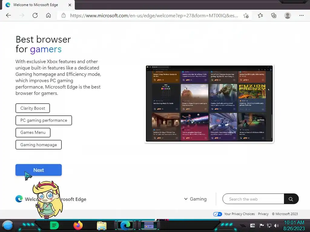This screenshot has width=310, height=232.
Task: Close the Welcome to Microsoft Edge tab
Action: 70,5
